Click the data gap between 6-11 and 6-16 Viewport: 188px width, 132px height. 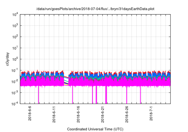pyautogui.click(x=66, y=81)
